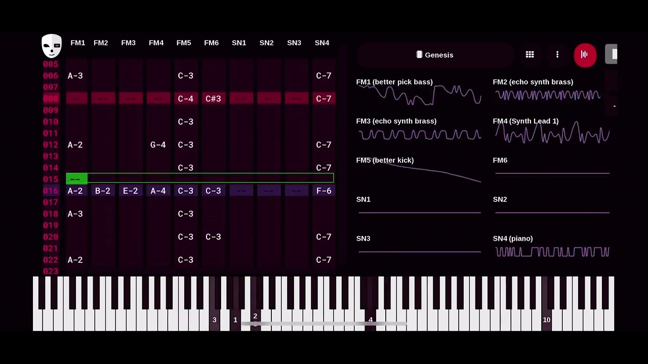
Task: Open FM3 (echo synth brass) instrument
Action: coord(396,121)
